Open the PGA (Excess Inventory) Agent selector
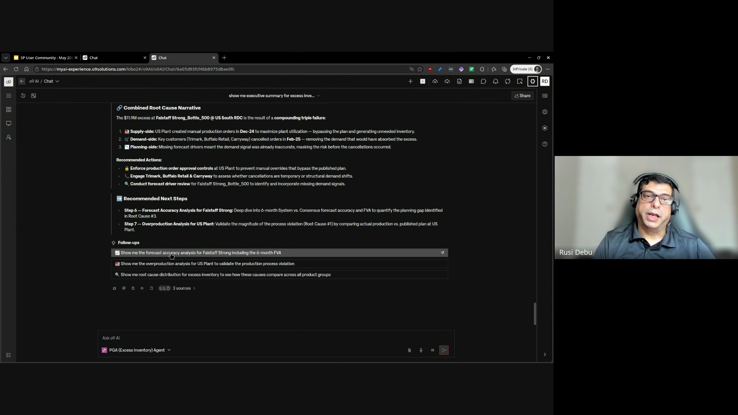The height and width of the screenshot is (415, 738). 136,350
